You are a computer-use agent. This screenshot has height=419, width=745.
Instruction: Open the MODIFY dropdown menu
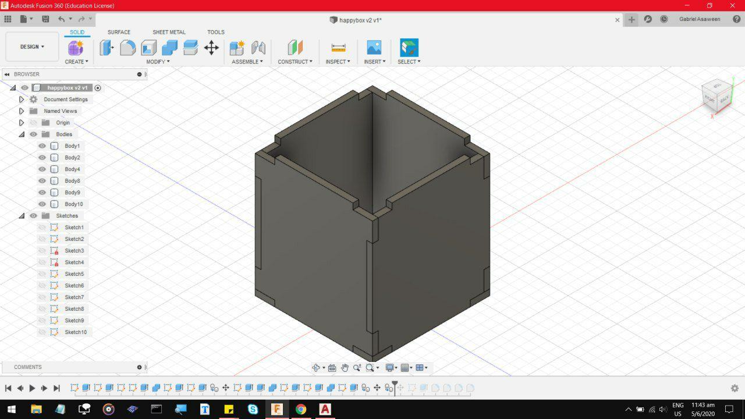click(x=158, y=62)
